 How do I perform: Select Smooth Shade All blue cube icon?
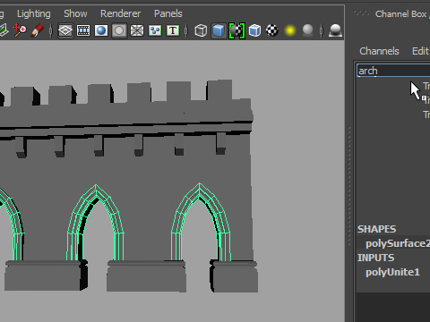coord(219,30)
